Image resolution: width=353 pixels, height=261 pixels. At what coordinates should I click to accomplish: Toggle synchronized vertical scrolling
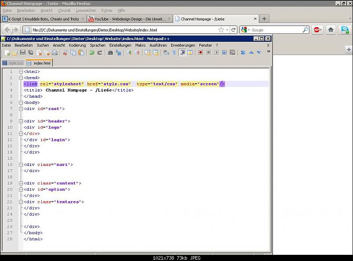(x=148, y=53)
